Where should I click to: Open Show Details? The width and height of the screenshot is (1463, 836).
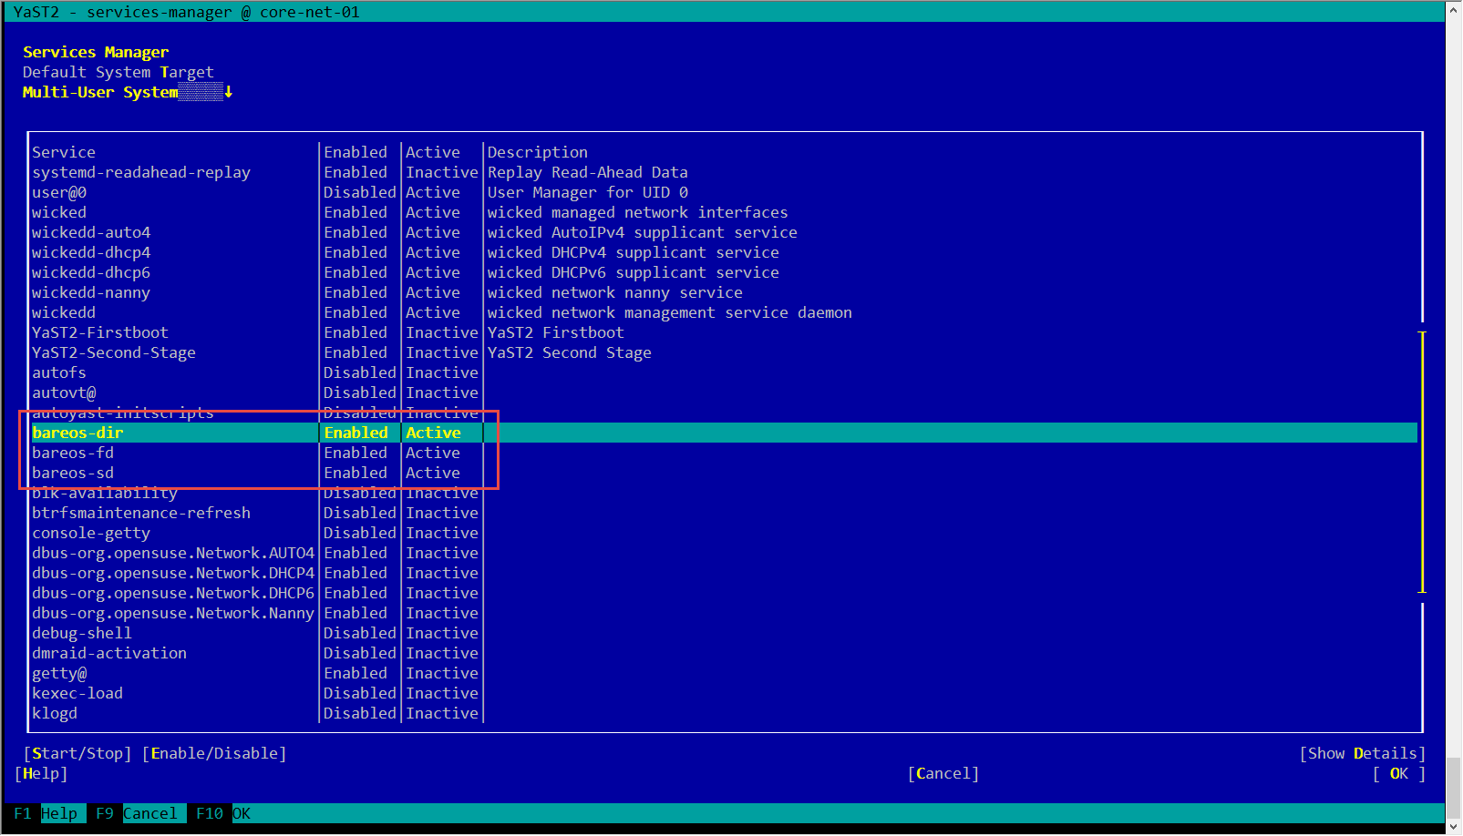(1363, 753)
